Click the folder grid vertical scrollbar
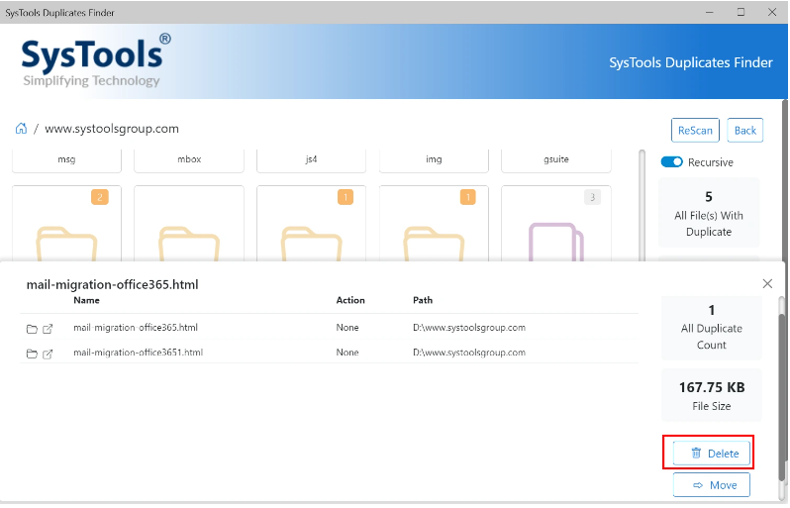This screenshot has width=790, height=508. click(x=642, y=205)
